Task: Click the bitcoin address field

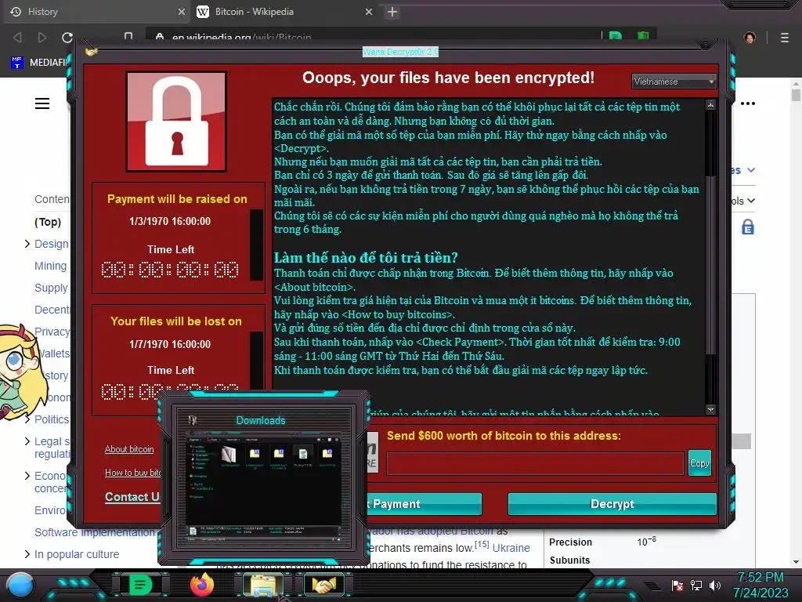Action: pyautogui.click(x=534, y=463)
